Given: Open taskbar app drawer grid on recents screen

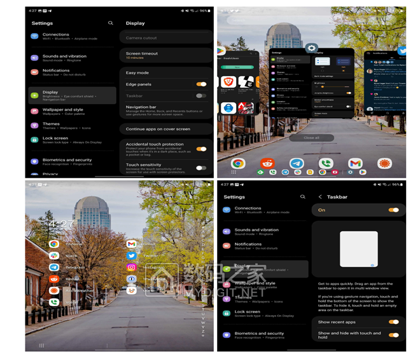Looking at the screenshot, I should pos(234,172).
